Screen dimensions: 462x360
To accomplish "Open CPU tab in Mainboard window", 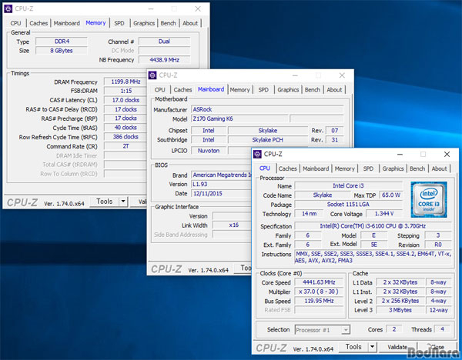I will [159, 90].
